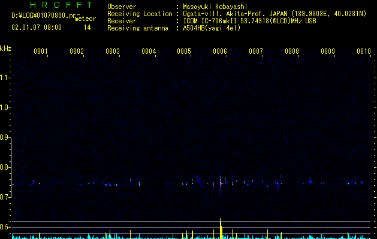Click the 0807 time marker
Viewport: 377px width, 239px height.
point(256,51)
